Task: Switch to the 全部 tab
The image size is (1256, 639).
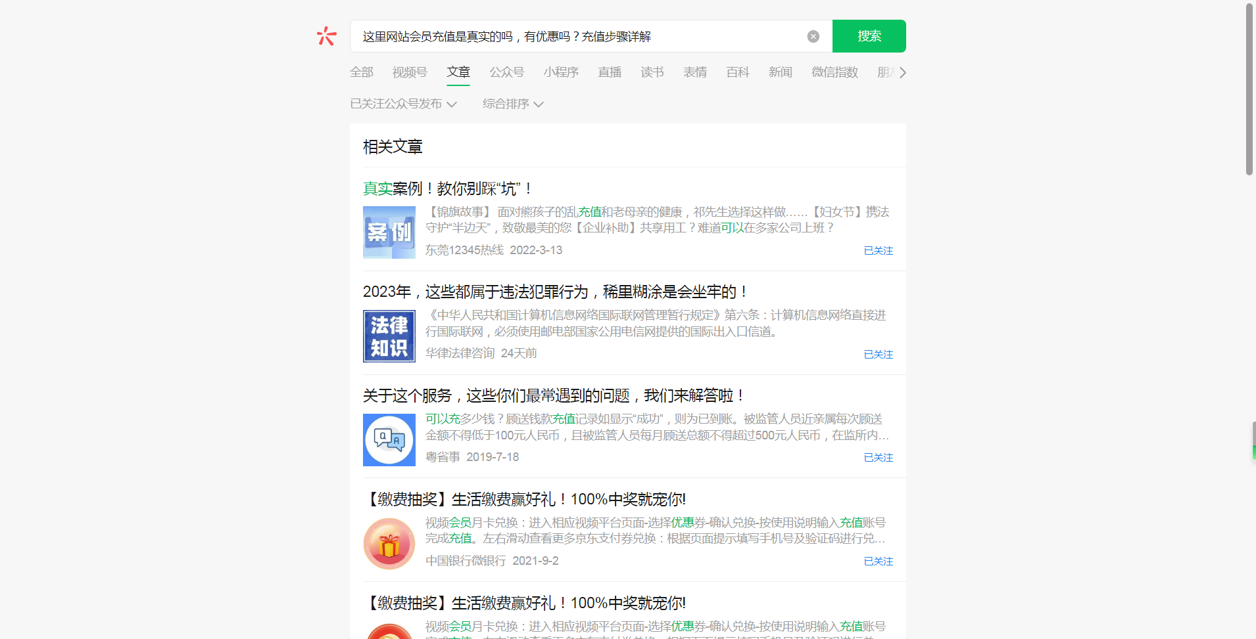Action: (362, 72)
